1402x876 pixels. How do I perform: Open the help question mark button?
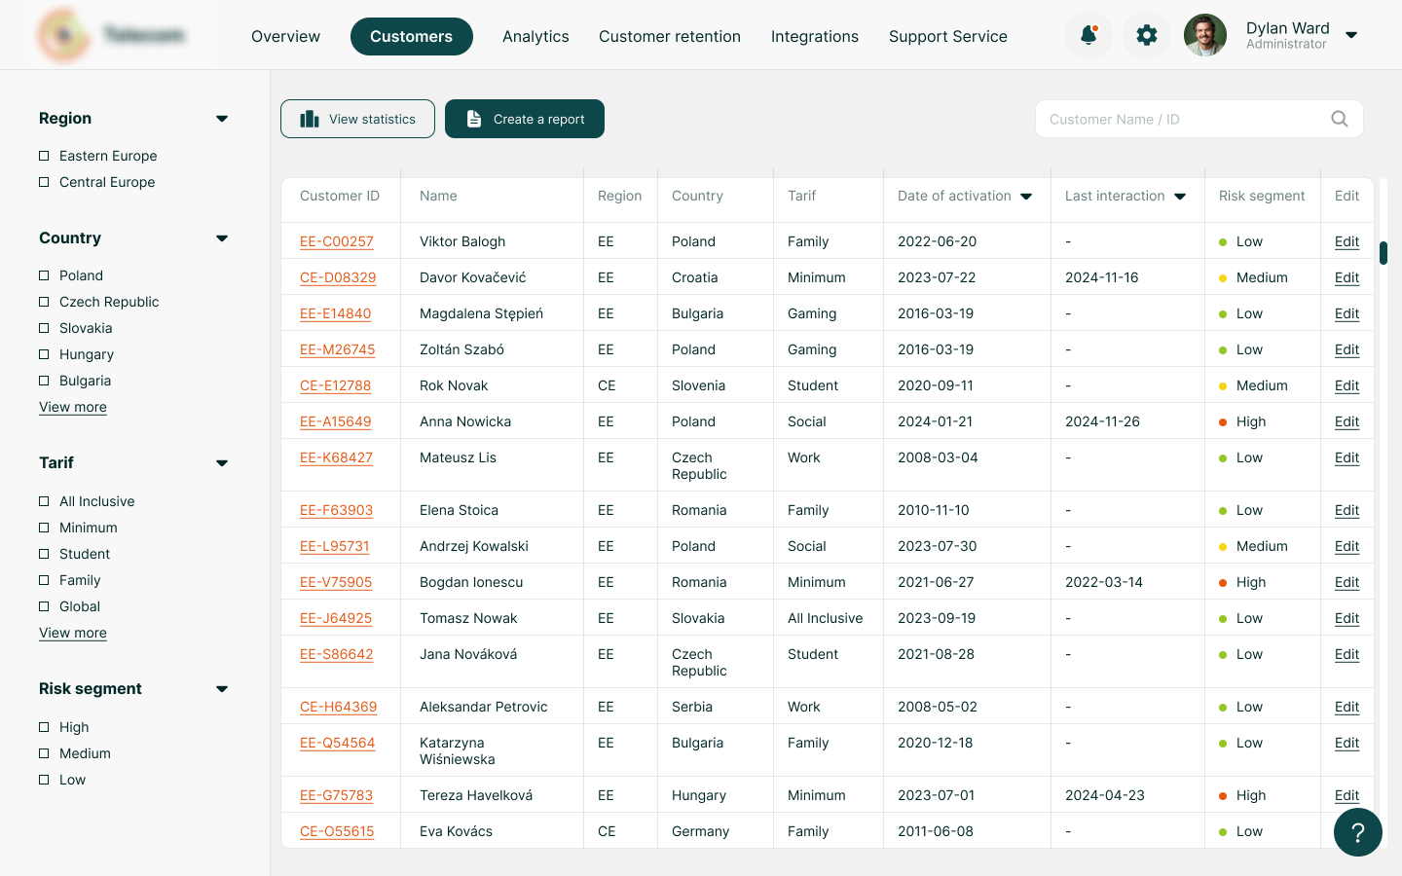pos(1358,832)
